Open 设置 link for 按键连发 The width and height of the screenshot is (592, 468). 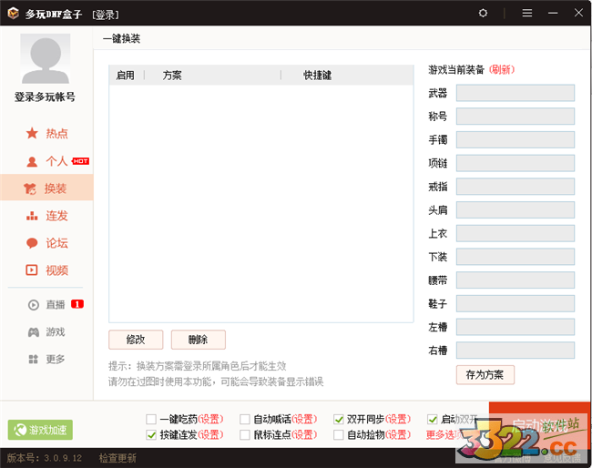pos(210,435)
